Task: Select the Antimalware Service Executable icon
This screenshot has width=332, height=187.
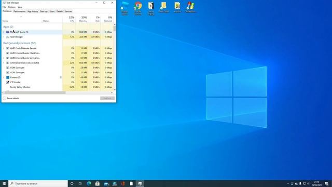Action: pyautogui.click(x=8, y=63)
